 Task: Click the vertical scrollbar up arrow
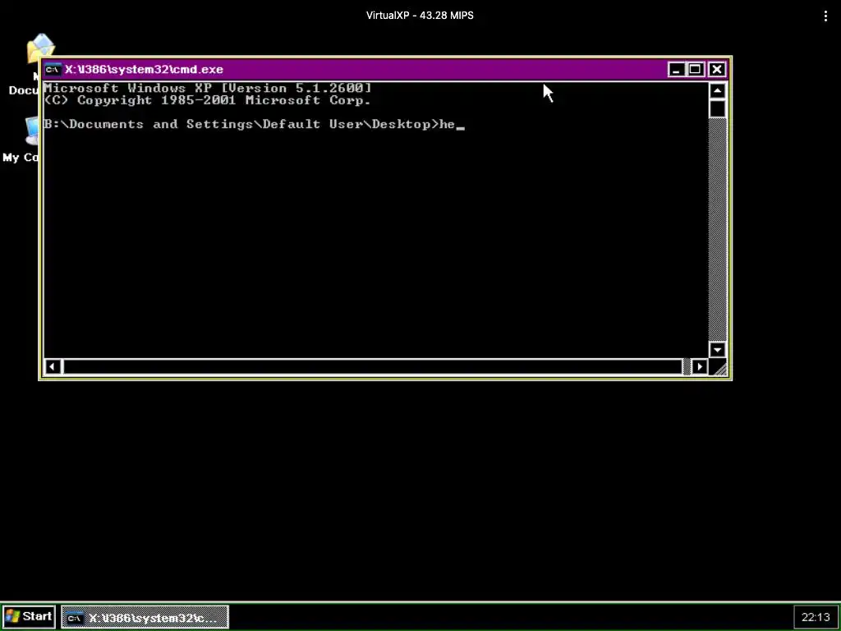coord(717,90)
